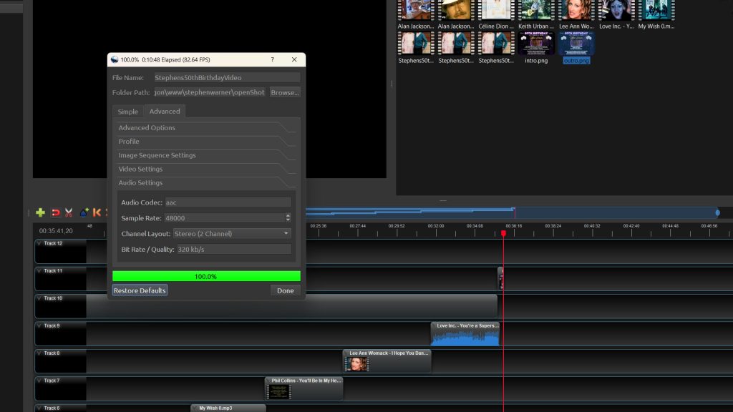Click the Done button

[285, 290]
